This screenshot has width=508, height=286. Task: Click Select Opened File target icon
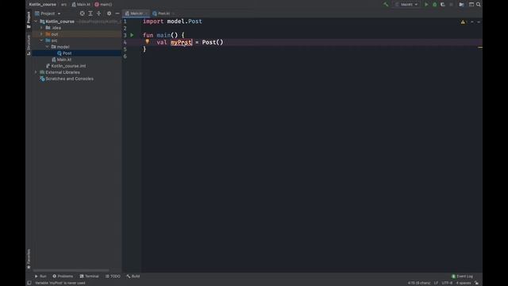83,14
